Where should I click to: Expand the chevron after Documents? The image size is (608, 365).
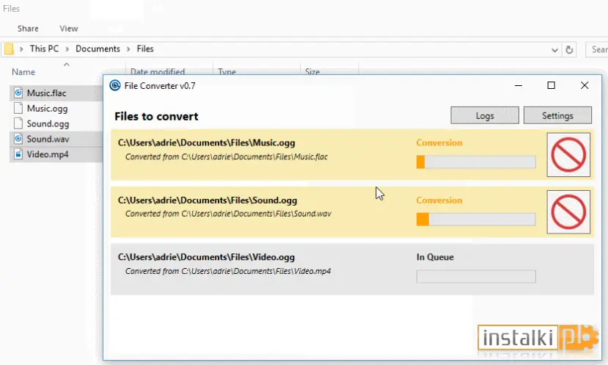pos(128,49)
